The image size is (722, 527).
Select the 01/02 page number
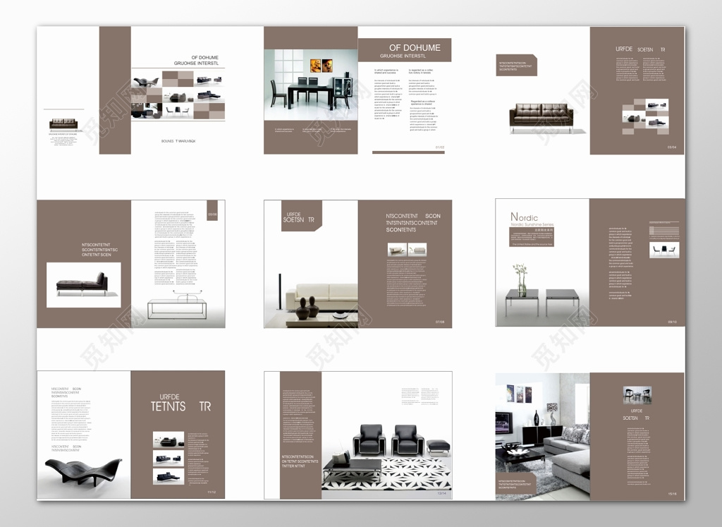point(439,147)
